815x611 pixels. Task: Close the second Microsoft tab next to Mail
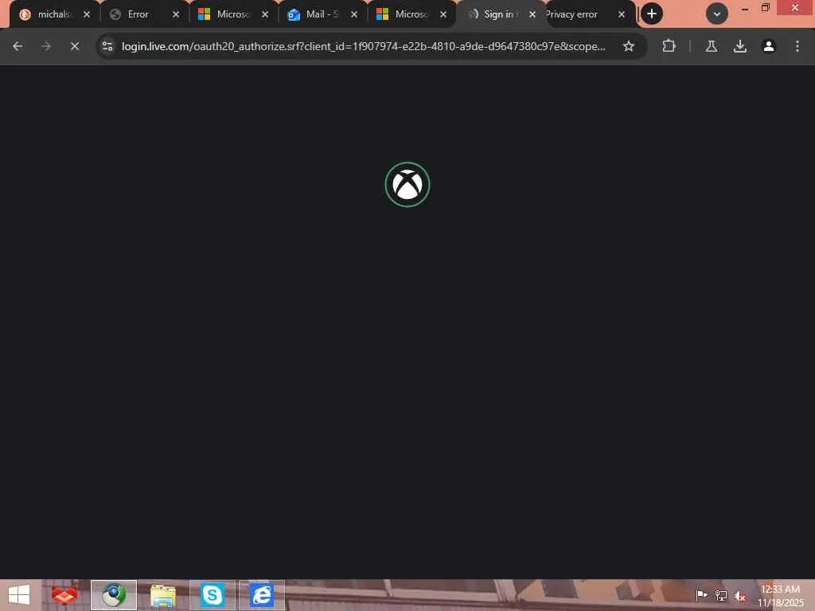point(443,14)
